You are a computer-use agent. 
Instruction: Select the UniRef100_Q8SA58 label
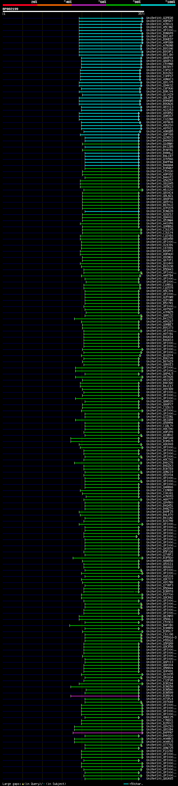(x=159, y=239)
